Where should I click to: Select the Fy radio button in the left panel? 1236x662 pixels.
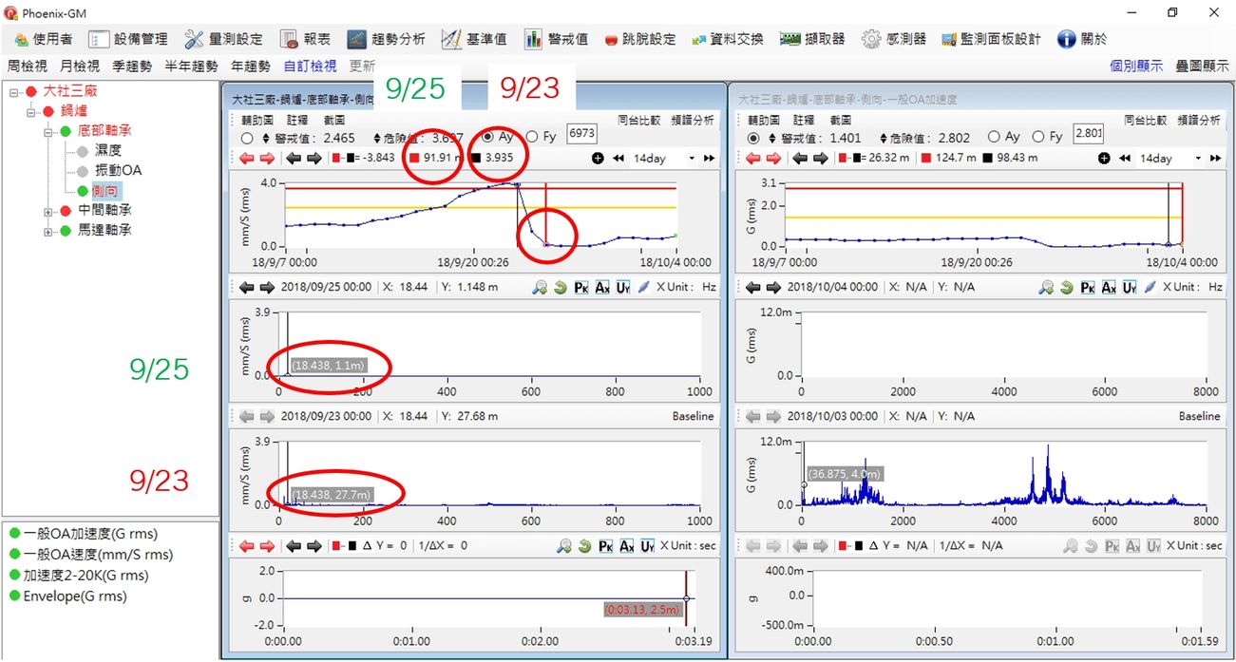pyautogui.click(x=532, y=138)
